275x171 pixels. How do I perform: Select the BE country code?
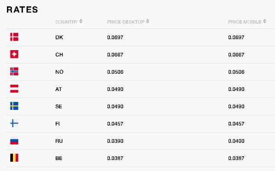pyautogui.click(x=59, y=159)
